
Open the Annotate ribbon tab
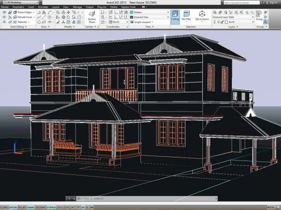pyautogui.click(x=43, y=7)
